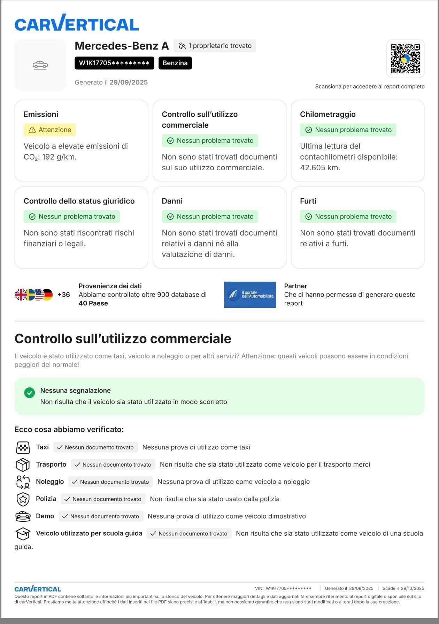Click the Demo car icon

click(23, 516)
